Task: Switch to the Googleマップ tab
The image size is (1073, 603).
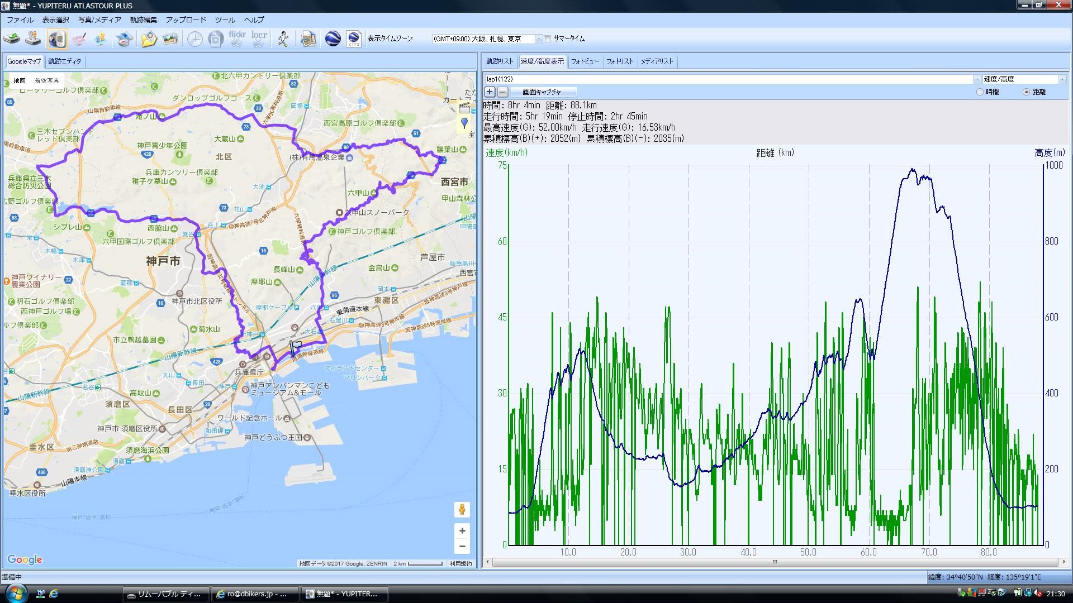Action: [x=24, y=61]
